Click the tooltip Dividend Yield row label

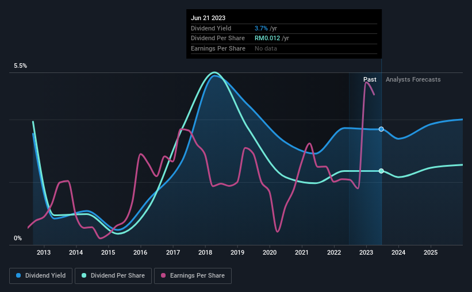211,28
